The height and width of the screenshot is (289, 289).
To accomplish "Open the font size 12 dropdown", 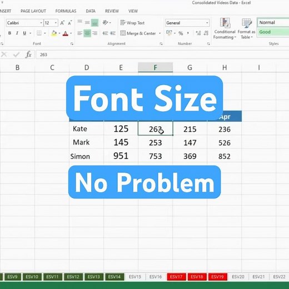I will [x=56, y=23].
